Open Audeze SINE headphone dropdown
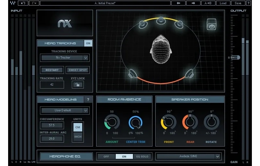Image resolution: width=260 pixels, height=166 pixels. click(x=188, y=156)
